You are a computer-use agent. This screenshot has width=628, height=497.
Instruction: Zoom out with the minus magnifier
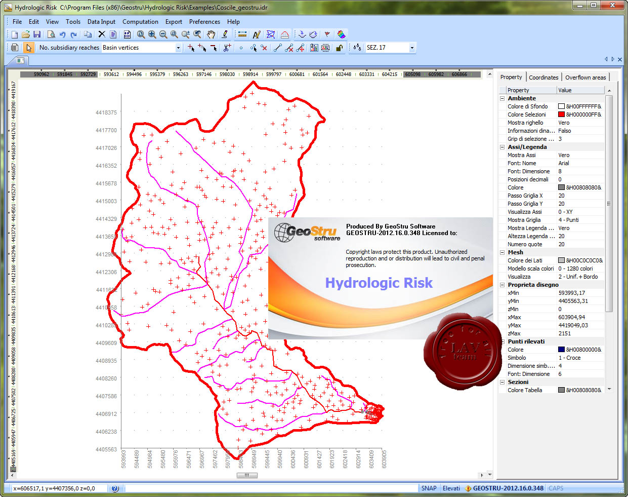click(x=163, y=34)
